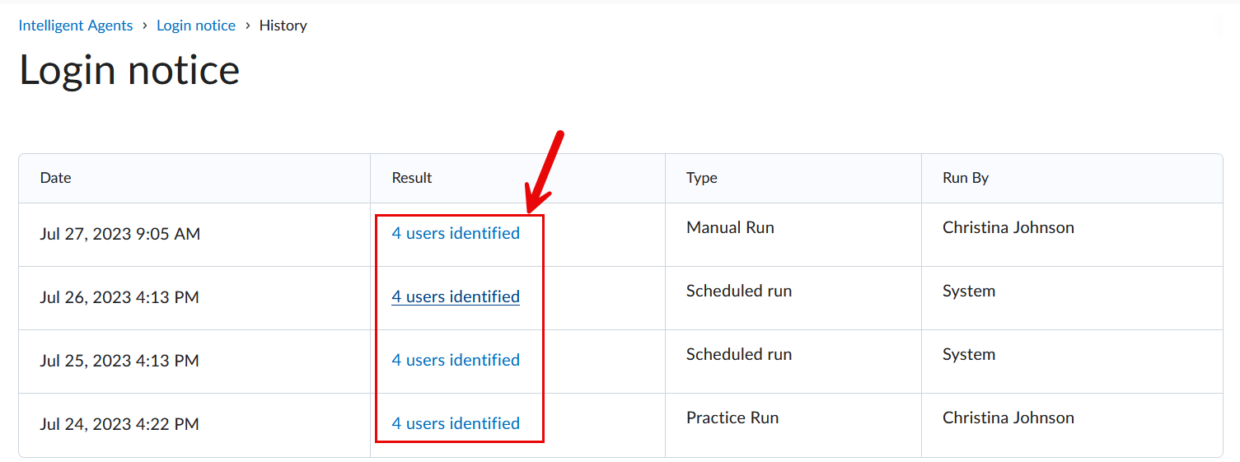The width and height of the screenshot is (1240, 462).
Task: Click the Date column header
Action: coord(56,178)
